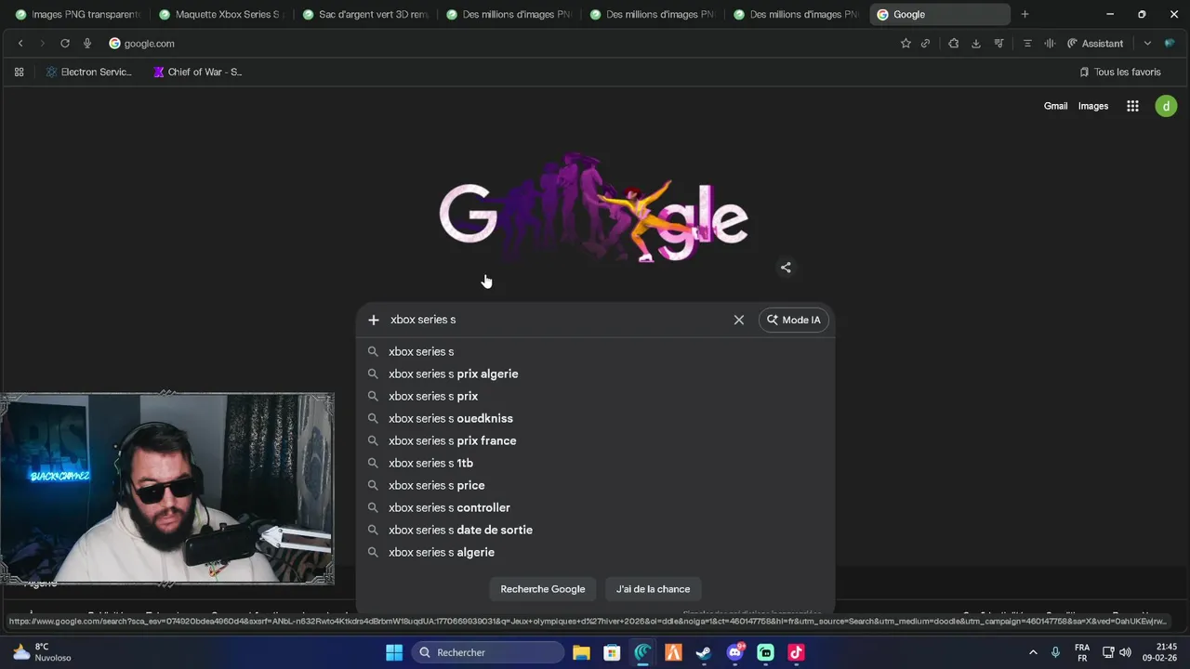Switch to the Maquette Xbox Series S tab
Viewport: 1190px width, 669px height.
pyautogui.click(x=220, y=15)
